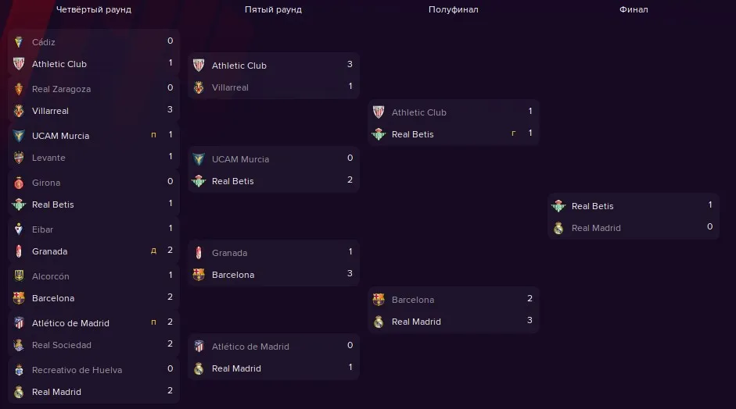Viewport: 736px width, 409px height.
Task: Click Real Madrid score 3 in semifinal
Action: [530, 321]
